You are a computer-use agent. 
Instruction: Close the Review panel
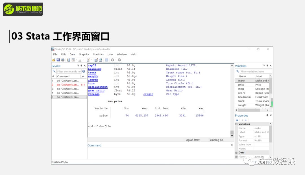85,66
